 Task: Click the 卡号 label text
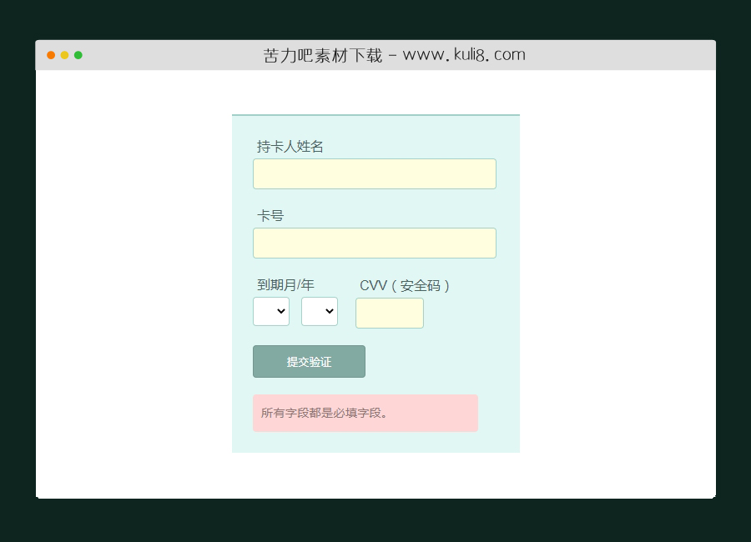pyautogui.click(x=270, y=215)
